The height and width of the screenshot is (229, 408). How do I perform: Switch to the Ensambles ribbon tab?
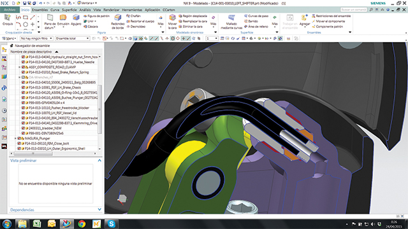point(40,10)
